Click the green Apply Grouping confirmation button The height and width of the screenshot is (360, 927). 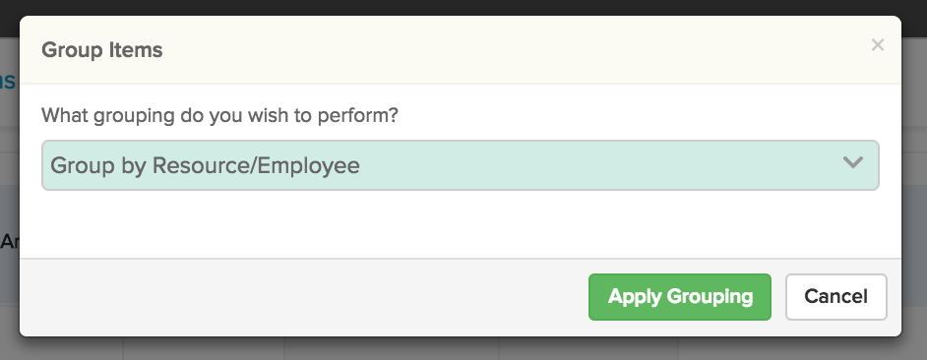680,297
